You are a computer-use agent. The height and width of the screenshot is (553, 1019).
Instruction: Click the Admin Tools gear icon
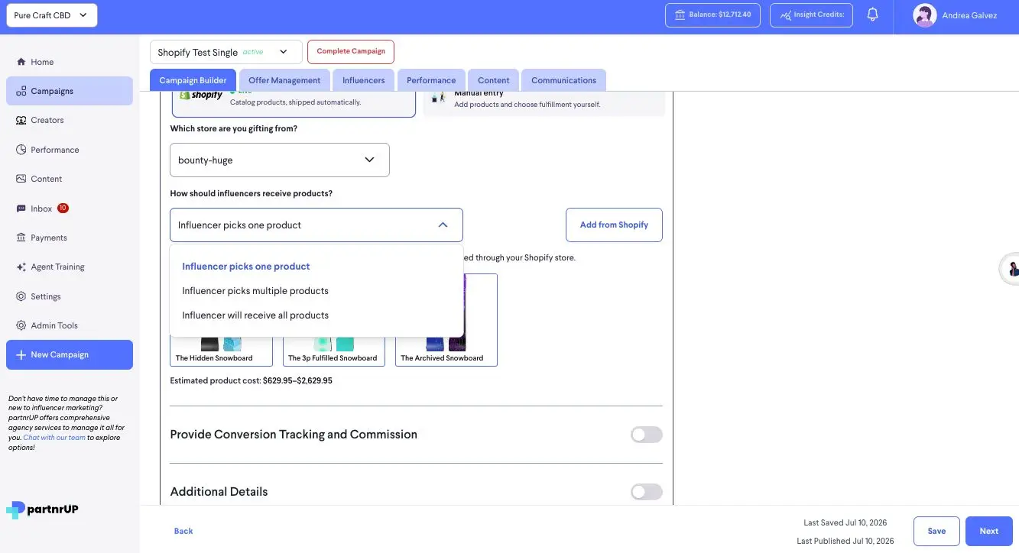(21, 325)
